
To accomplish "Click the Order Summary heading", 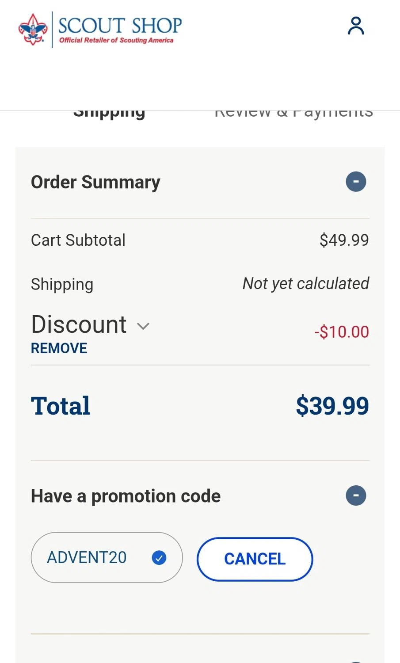I will (95, 182).
